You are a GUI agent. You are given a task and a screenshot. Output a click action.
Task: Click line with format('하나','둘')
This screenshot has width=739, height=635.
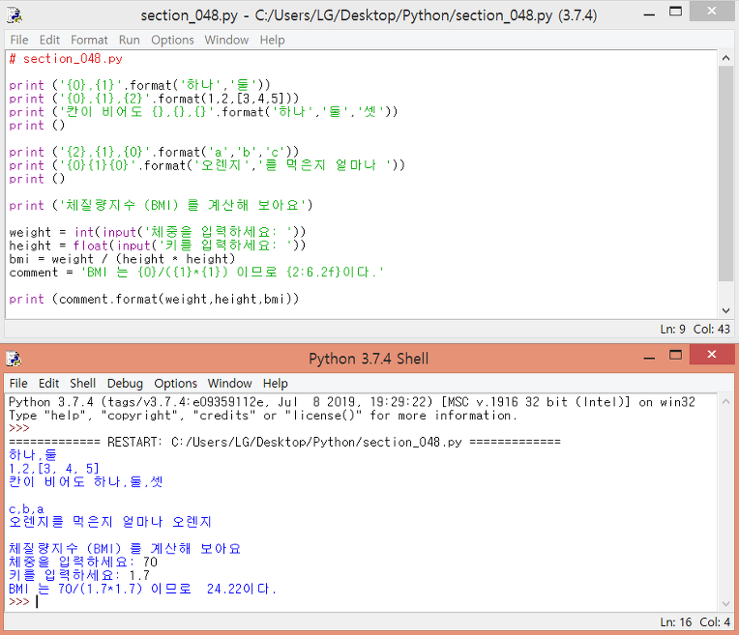click(x=140, y=85)
